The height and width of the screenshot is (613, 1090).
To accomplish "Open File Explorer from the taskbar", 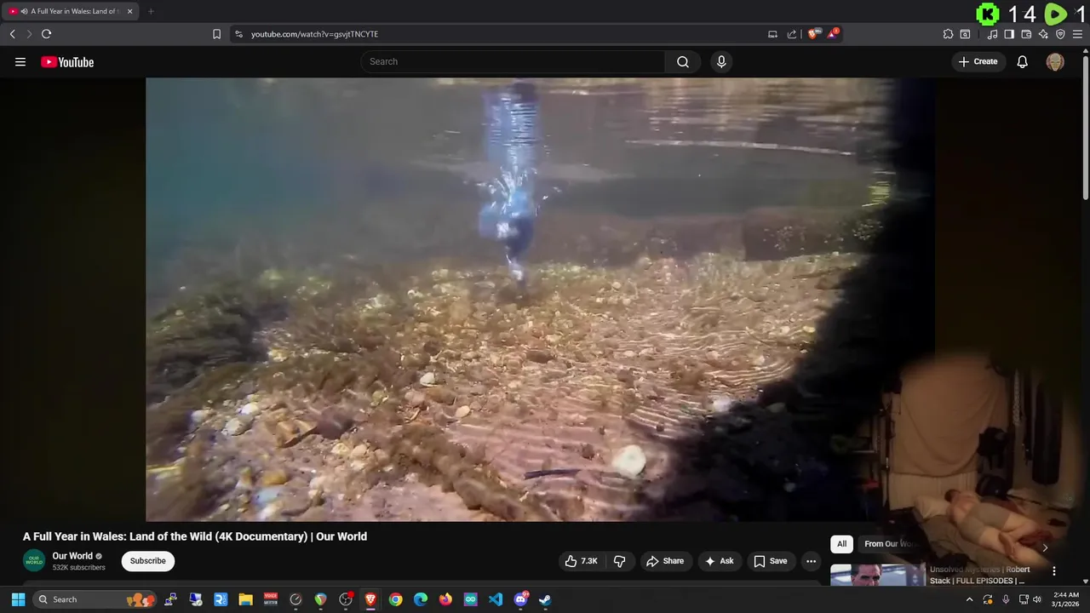I will click(x=245, y=599).
